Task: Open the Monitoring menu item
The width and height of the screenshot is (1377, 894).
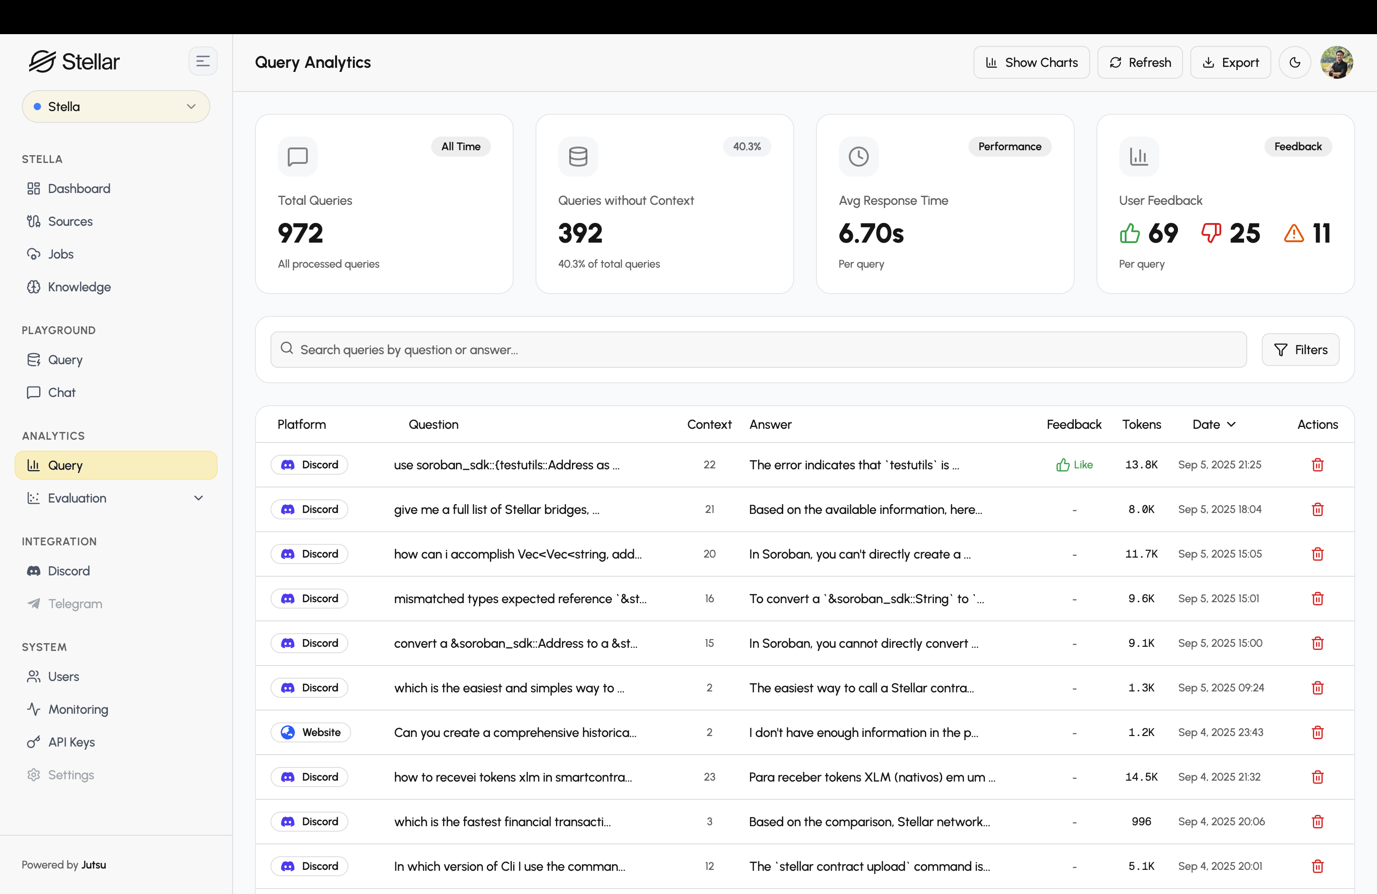Action: [77, 710]
